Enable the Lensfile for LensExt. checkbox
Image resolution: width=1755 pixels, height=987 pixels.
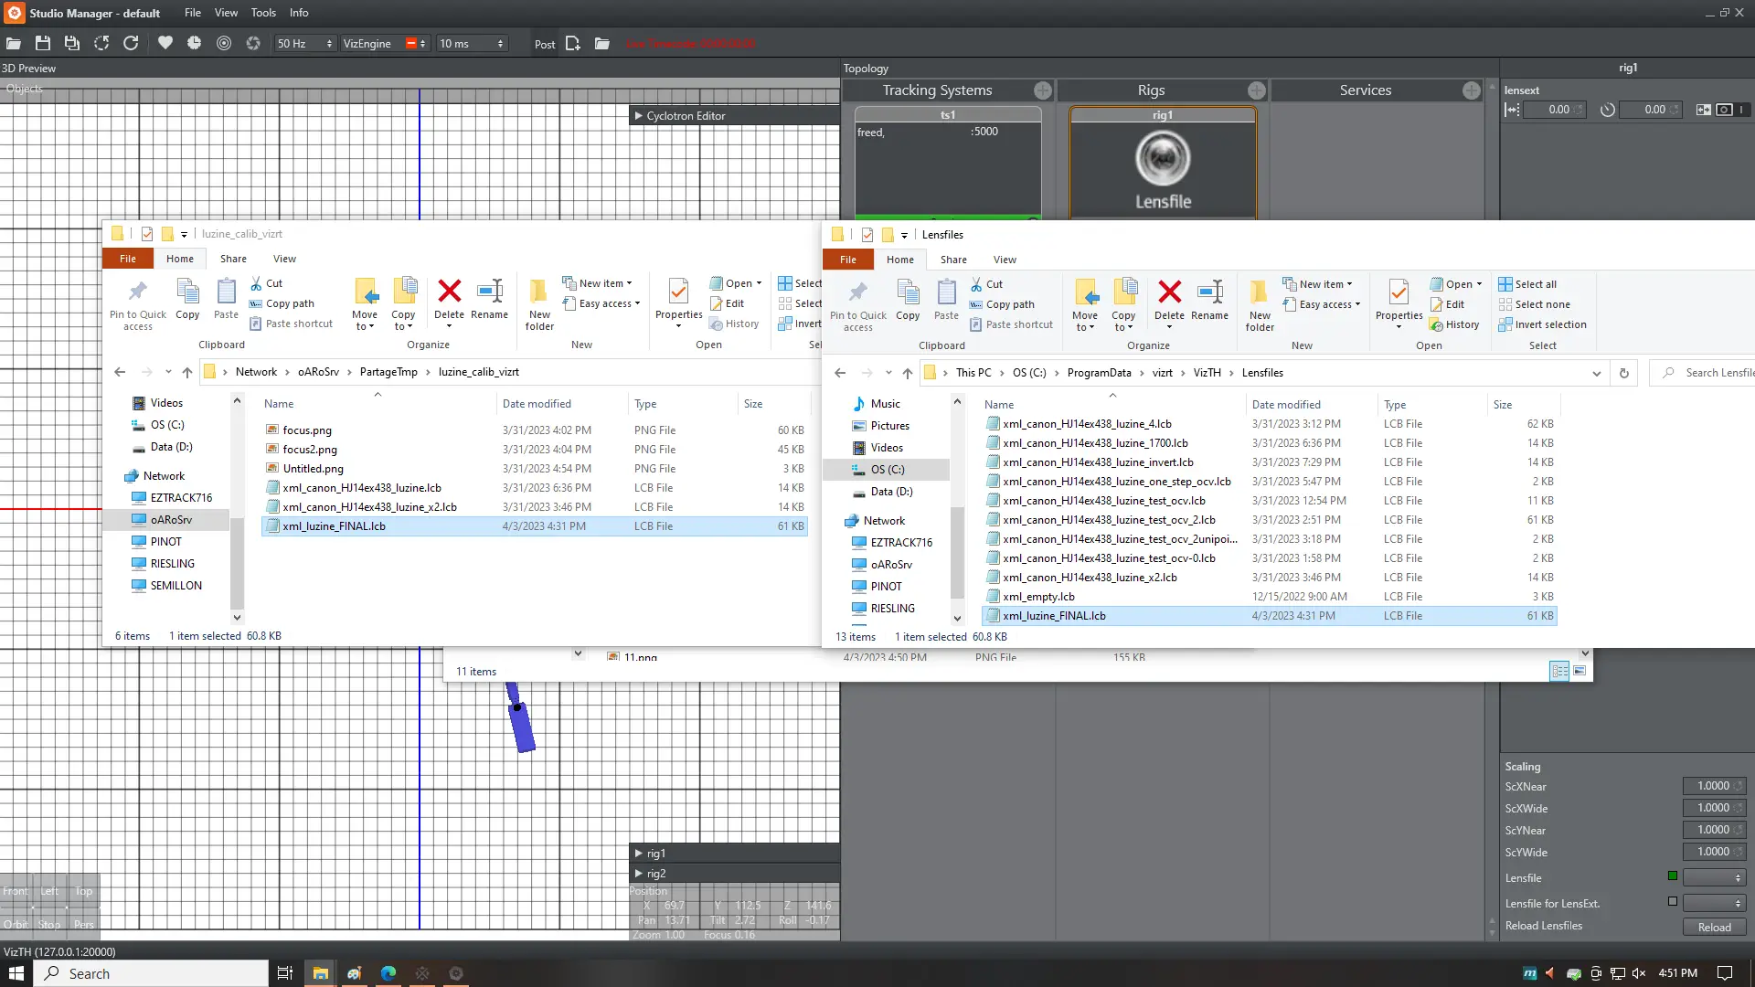[1673, 902]
